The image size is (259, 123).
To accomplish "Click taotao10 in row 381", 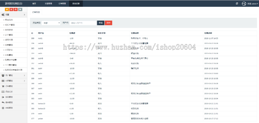I will point(42,104).
